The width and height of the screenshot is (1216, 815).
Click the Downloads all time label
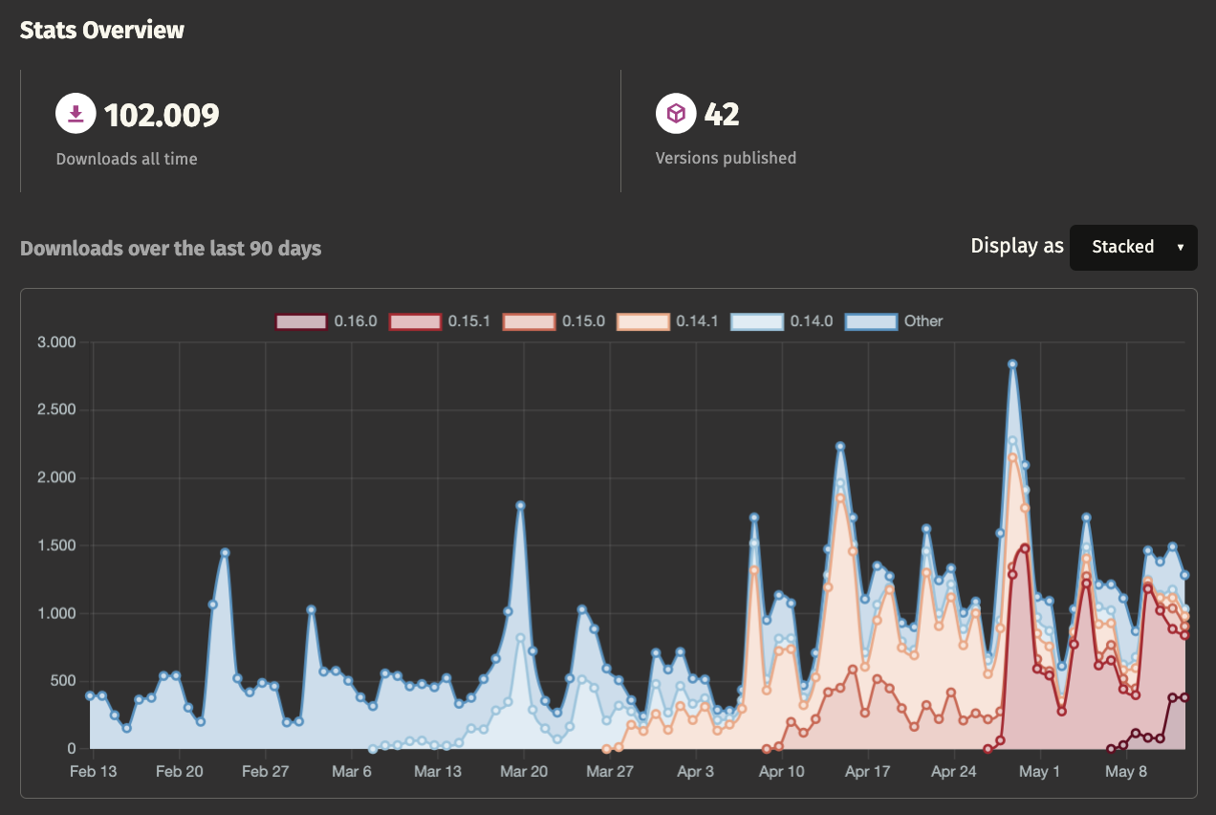pyautogui.click(x=127, y=159)
